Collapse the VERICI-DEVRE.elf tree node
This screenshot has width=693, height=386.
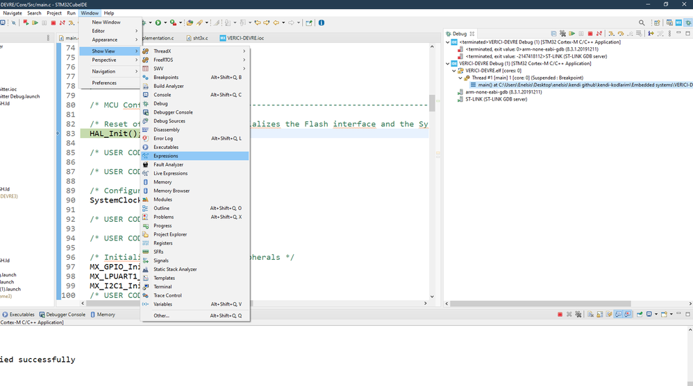click(453, 71)
